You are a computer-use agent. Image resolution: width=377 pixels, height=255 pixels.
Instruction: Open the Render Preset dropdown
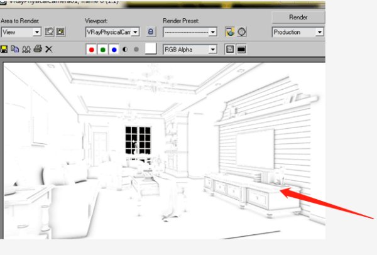click(x=190, y=32)
